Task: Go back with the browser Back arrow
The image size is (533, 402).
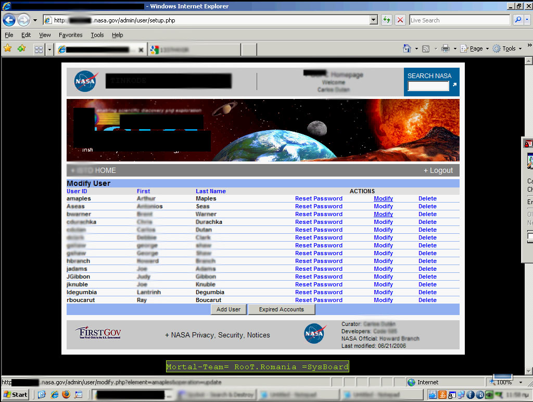Action: (9, 20)
